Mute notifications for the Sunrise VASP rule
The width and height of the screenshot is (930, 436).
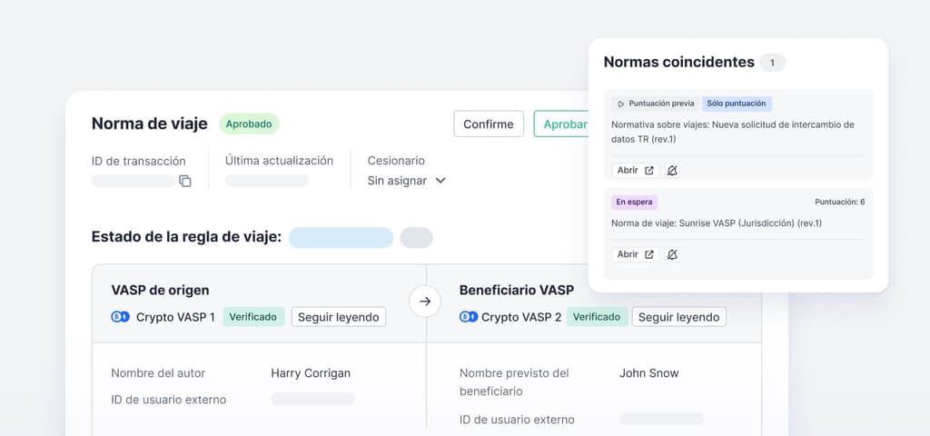click(x=672, y=254)
